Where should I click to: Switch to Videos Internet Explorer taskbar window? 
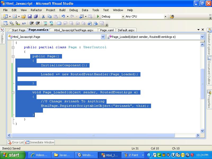[40, 155]
